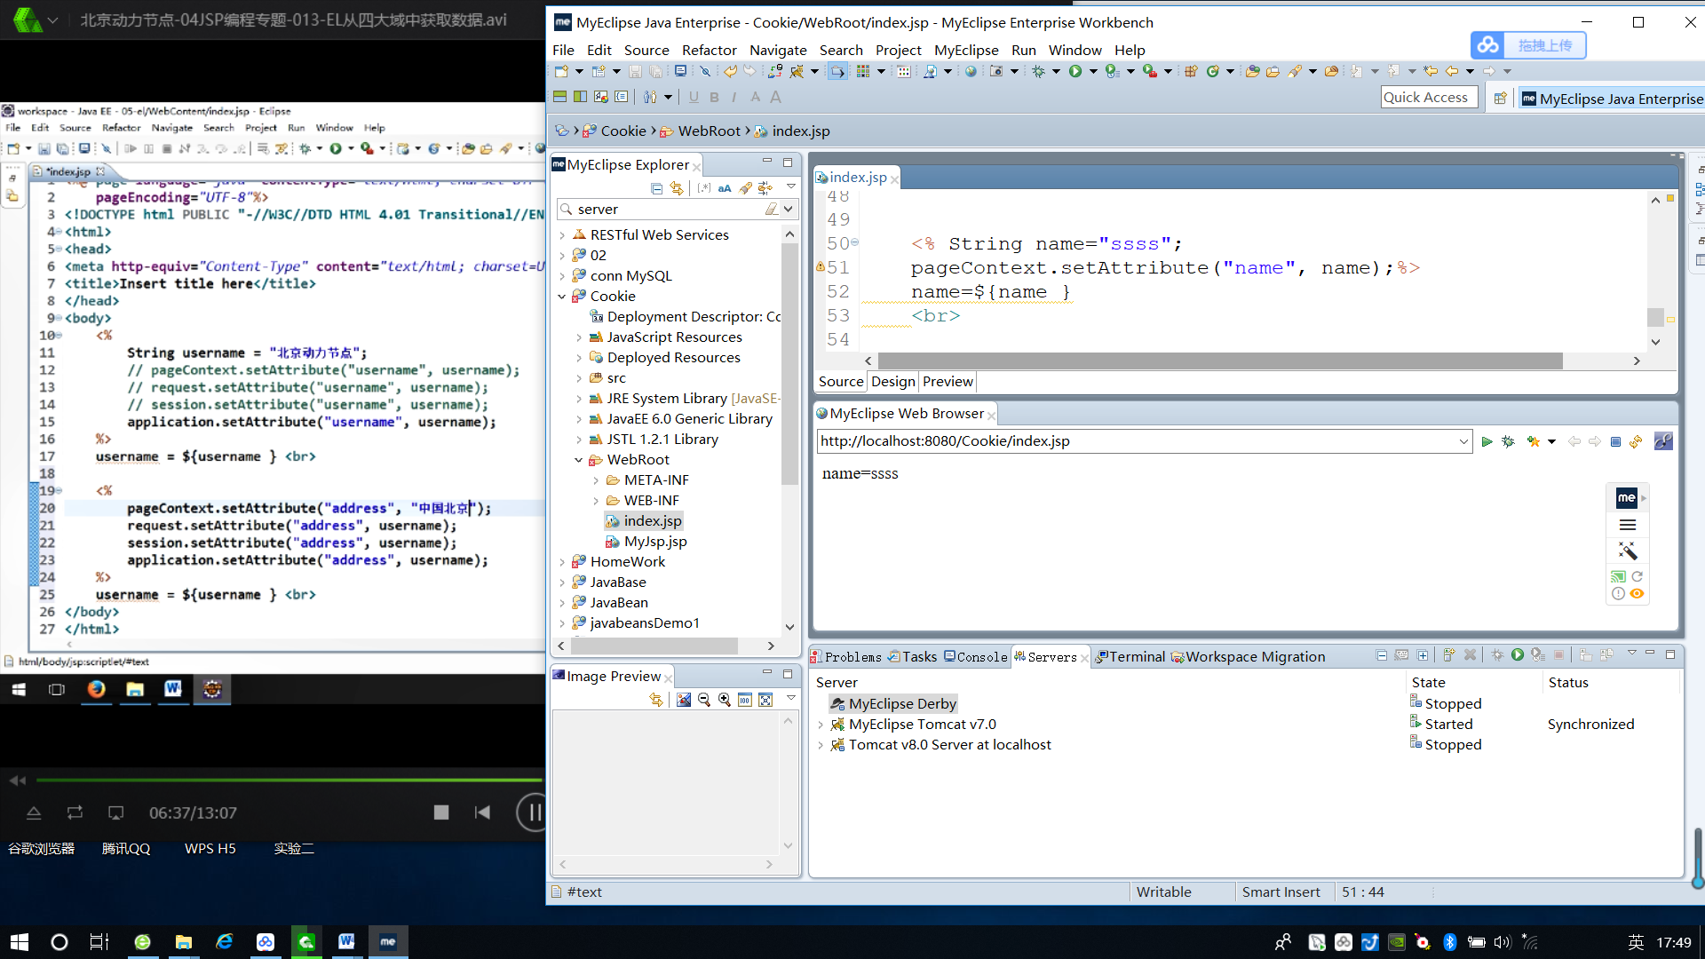Toggle the eye icon in browser side panel
The height and width of the screenshot is (959, 1705).
(1637, 594)
